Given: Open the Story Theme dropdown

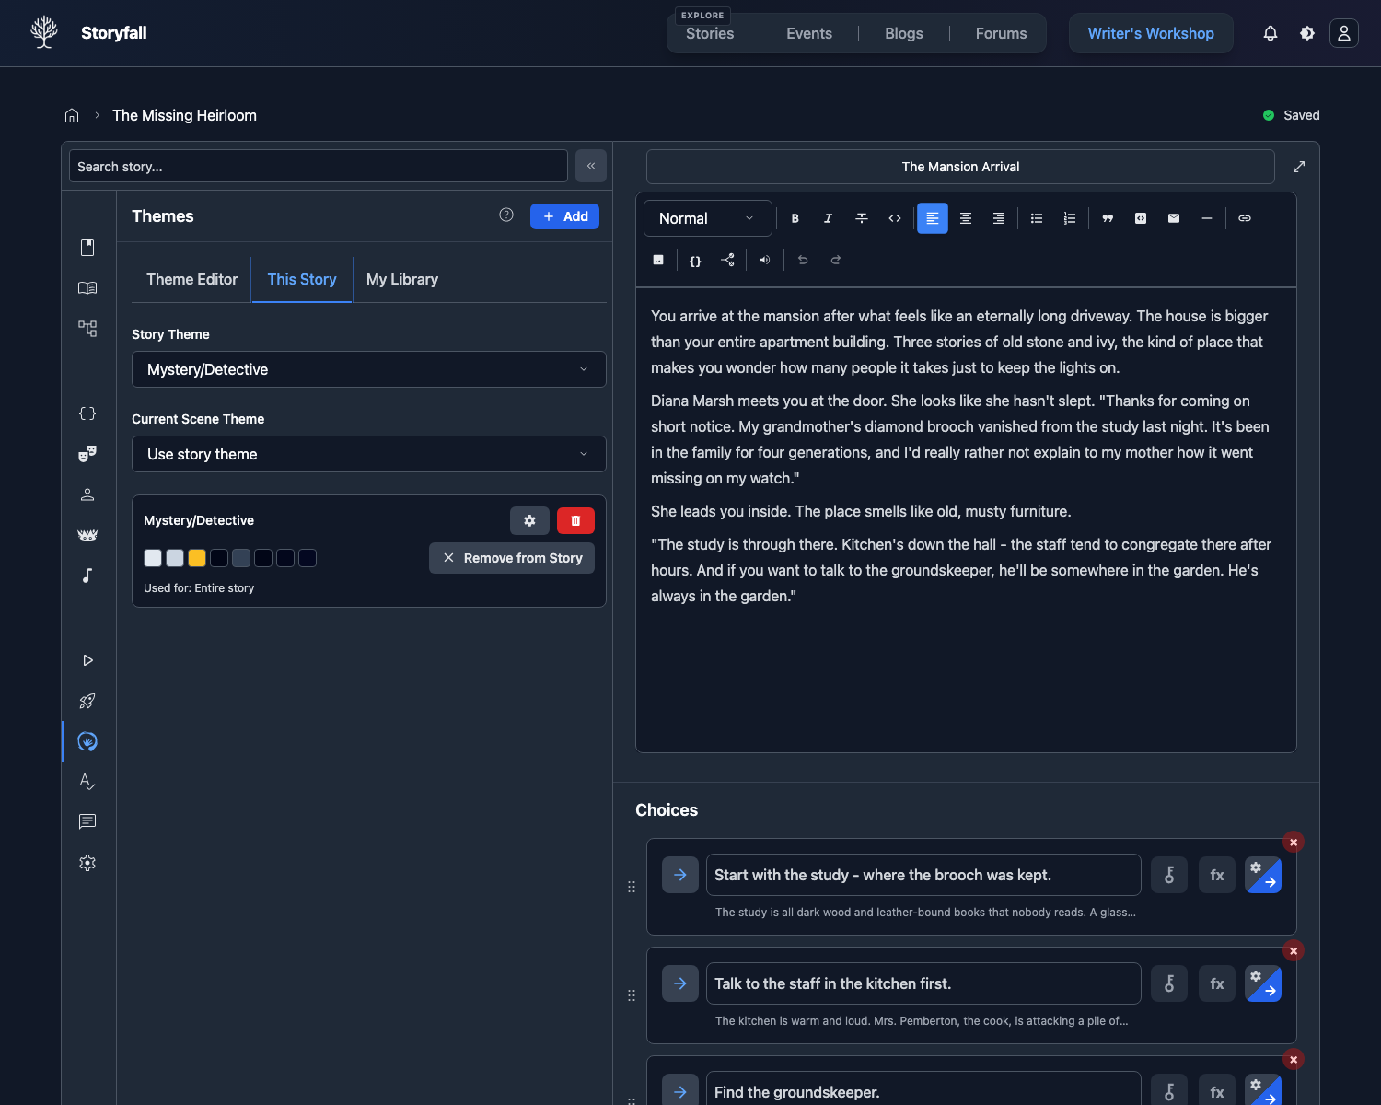Looking at the screenshot, I should (368, 369).
